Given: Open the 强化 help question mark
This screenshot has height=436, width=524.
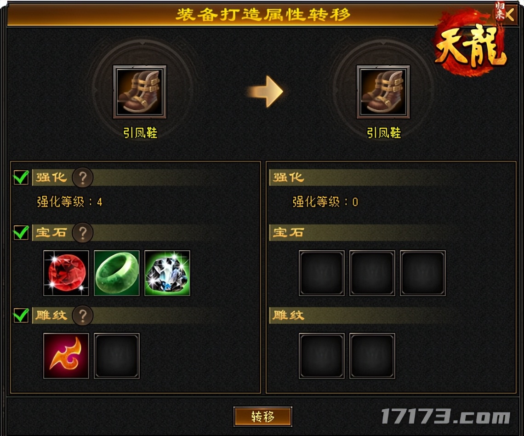Looking at the screenshot, I should pyautogui.click(x=83, y=178).
